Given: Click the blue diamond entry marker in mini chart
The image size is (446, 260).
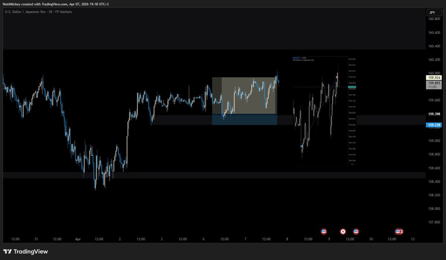Looking at the screenshot, I should point(302,147).
